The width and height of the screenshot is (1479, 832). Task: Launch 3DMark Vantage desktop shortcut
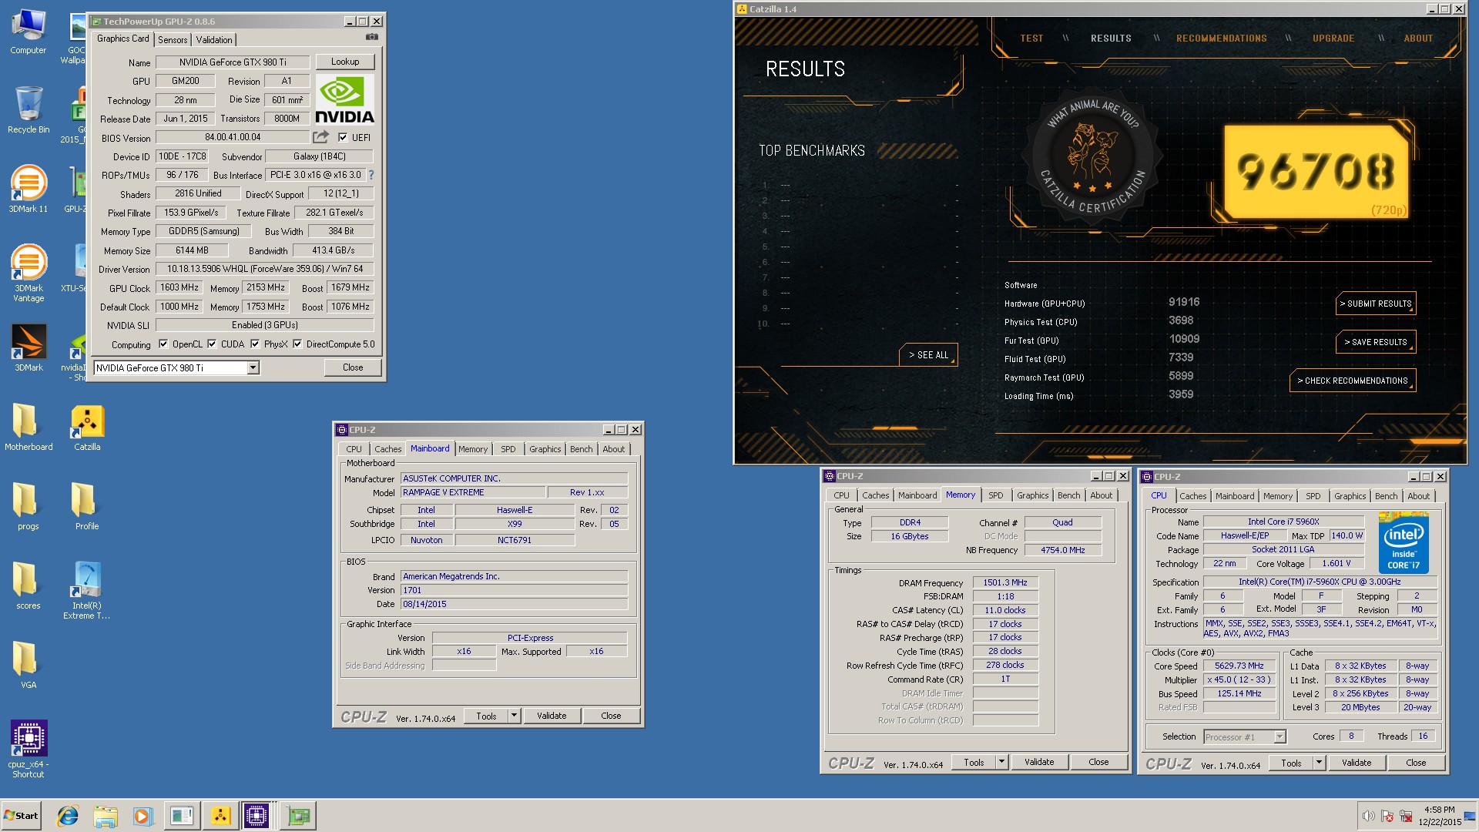29,273
